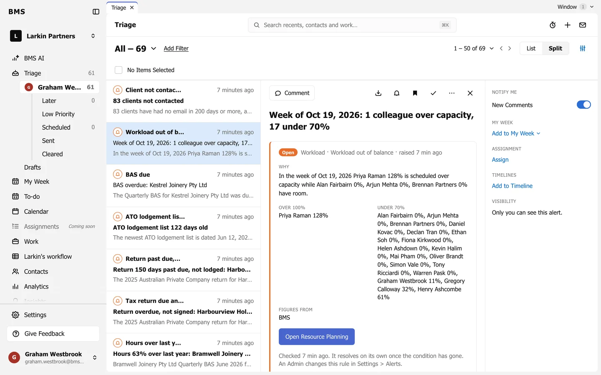Close the Triage tab

pos(132,7)
